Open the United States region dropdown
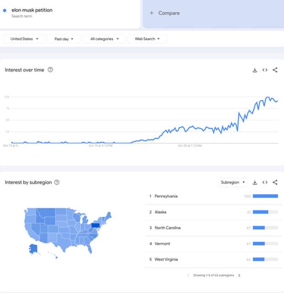 pos(24,39)
